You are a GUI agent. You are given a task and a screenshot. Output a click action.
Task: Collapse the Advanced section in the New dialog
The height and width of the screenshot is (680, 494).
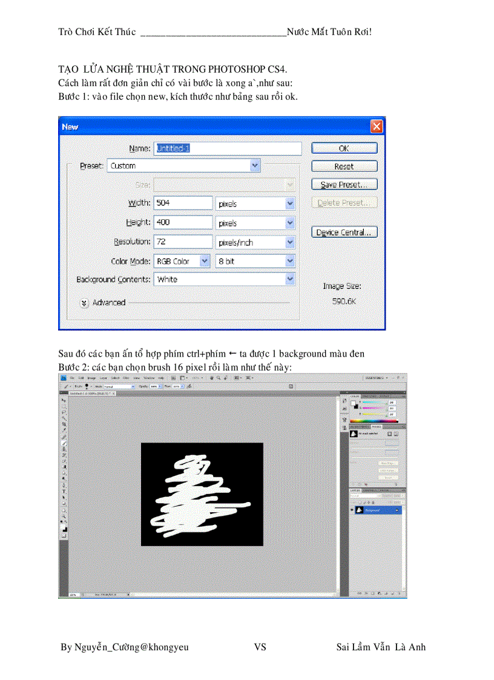[x=84, y=303]
